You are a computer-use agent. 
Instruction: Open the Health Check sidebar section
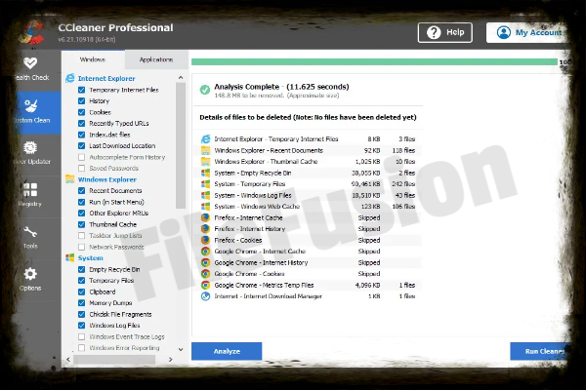coord(31,70)
